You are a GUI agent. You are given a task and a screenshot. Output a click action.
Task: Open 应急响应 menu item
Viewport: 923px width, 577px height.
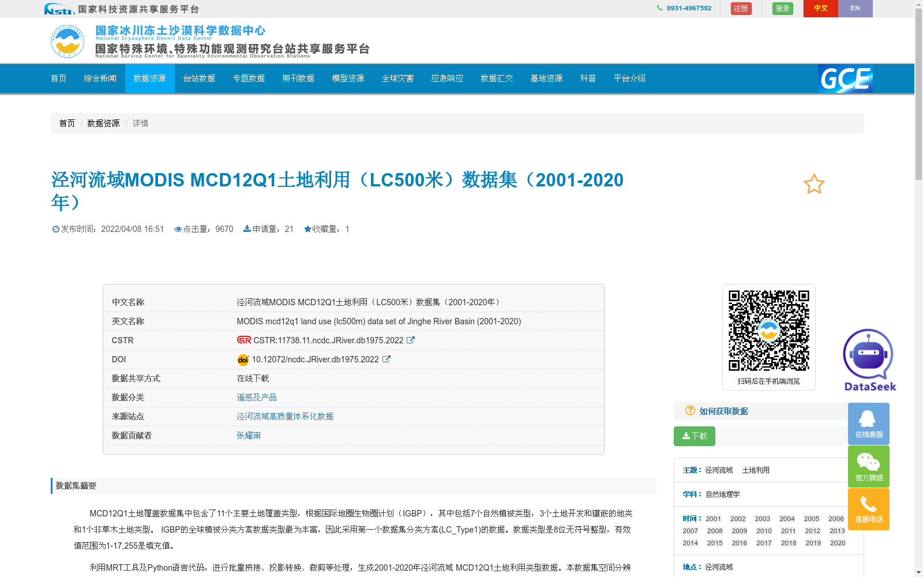tap(448, 78)
